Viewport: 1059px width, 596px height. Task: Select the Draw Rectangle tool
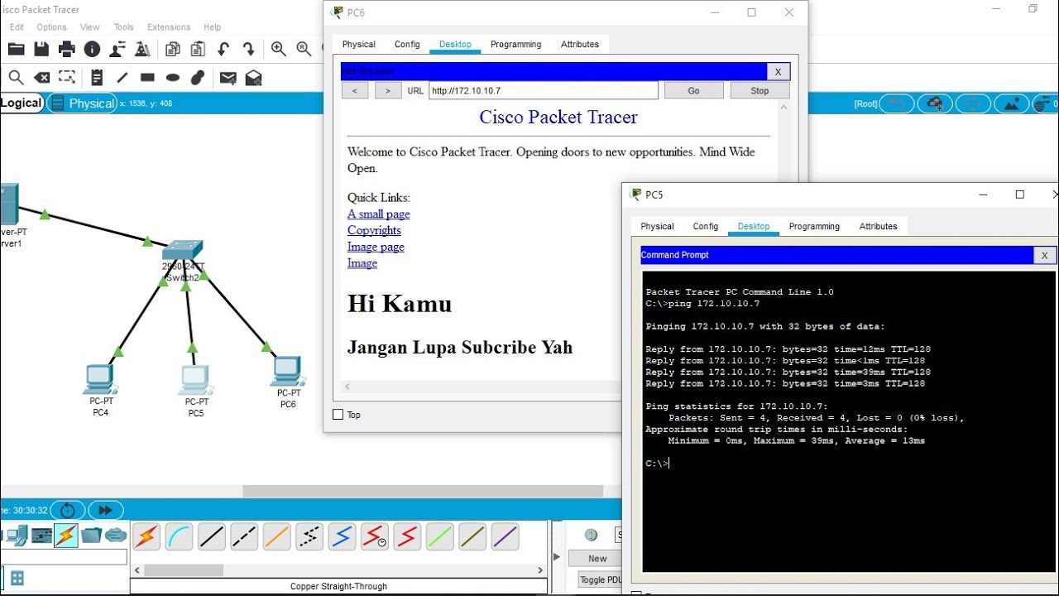tap(147, 78)
